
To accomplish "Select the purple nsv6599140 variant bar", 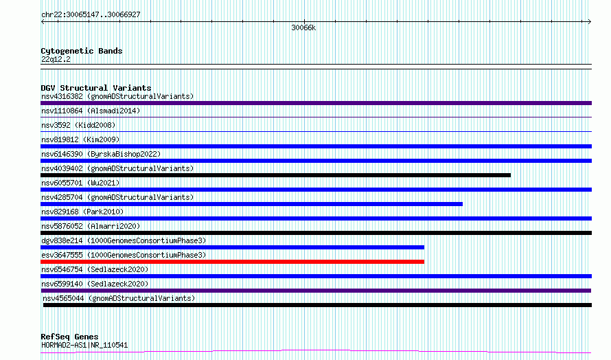I will pos(316,291).
